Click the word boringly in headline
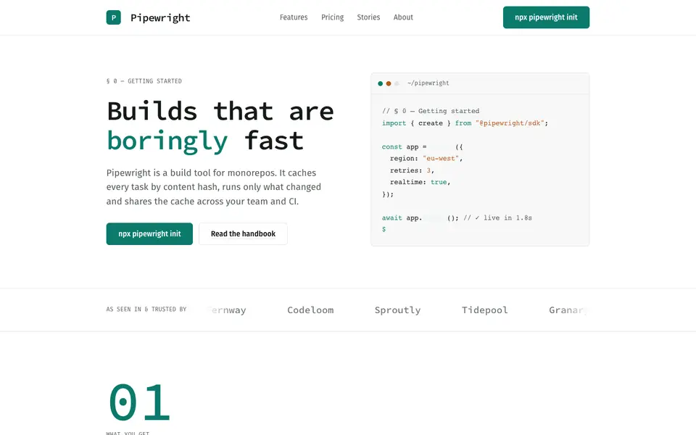 (x=167, y=141)
